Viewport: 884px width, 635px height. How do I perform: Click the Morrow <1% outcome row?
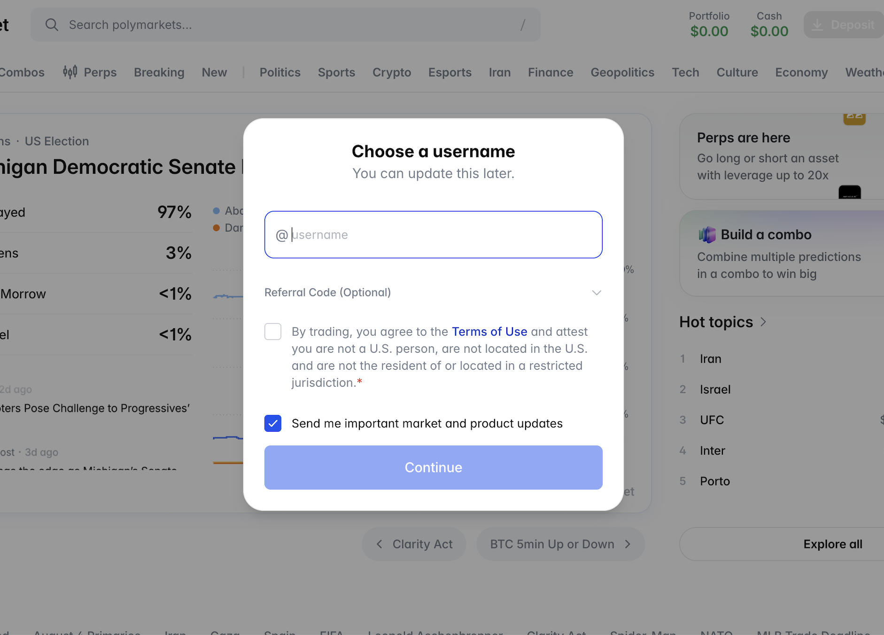coord(96,294)
